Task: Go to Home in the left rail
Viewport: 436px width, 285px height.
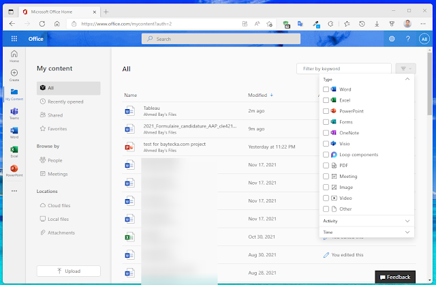Action: (14, 56)
